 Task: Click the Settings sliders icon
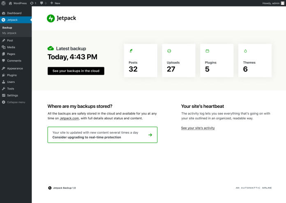coord(3,95)
